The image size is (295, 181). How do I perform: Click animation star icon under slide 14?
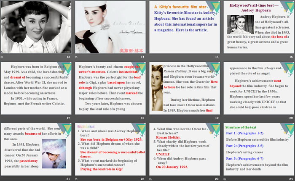[76, 57]
